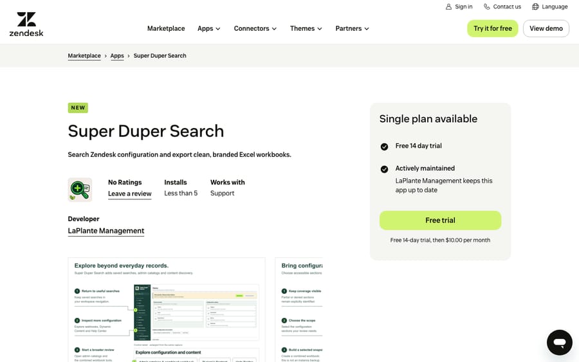Screen dimensions: 579x362
Task: Open Marketplace in the top navigation
Action: pyautogui.click(x=166, y=28)
